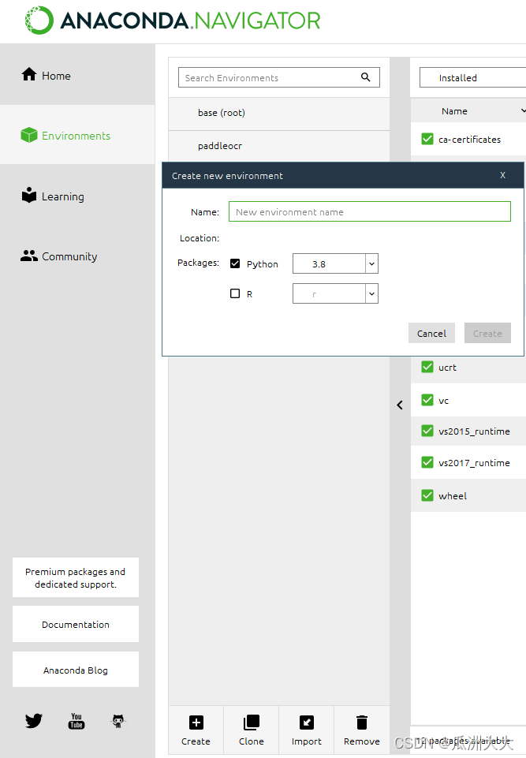
Task: Click the search magnifier icon
Action: point(366,77)
